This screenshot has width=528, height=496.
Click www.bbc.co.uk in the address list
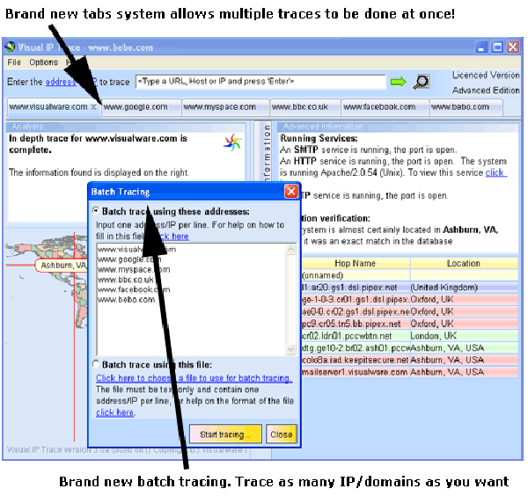[x=126, y=280]
